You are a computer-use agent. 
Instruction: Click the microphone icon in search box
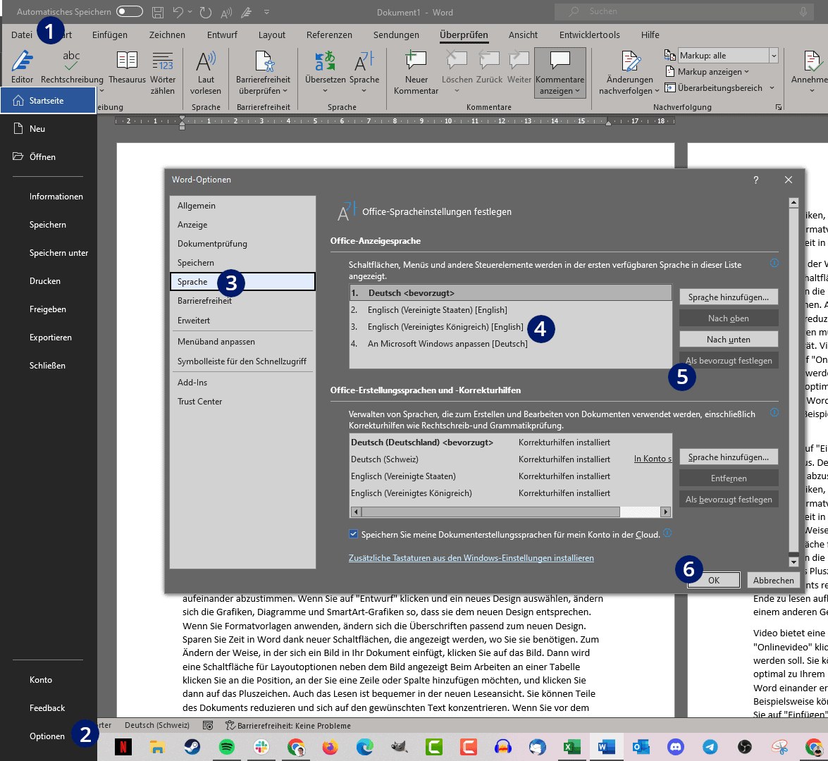pyautogui.click(x=803, y=11)
